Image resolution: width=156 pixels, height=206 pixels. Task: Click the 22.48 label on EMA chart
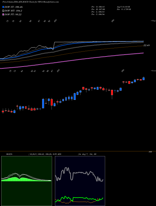click(x=147, y=46)
